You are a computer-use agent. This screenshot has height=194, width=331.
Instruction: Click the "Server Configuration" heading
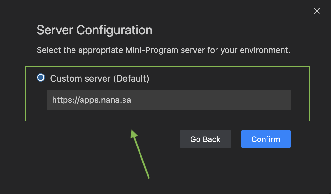[94, 30]
